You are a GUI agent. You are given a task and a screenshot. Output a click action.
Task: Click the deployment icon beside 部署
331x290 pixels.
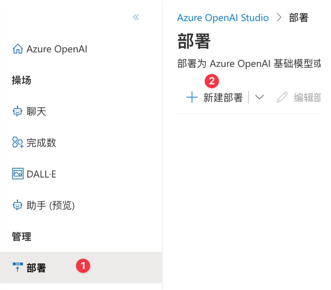(18, 267)
